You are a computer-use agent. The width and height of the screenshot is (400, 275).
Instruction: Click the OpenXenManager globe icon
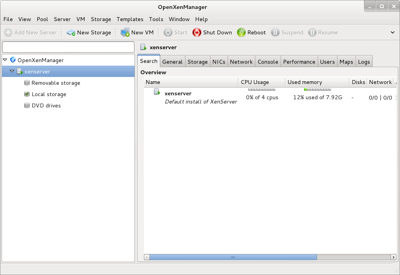pyautogui.click(x=13, y=60)
